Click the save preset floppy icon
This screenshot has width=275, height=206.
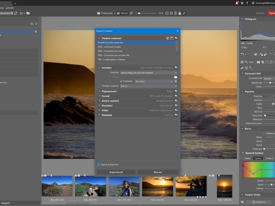tap(172, 38)
